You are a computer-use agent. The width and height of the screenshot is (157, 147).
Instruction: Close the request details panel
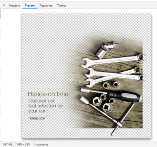tap(4, 5)
